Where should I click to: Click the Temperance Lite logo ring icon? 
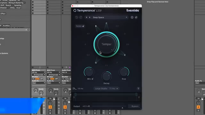(75, 11)
